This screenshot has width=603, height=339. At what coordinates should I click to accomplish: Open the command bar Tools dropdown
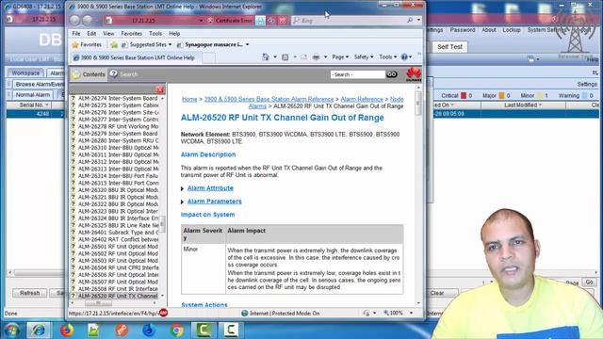[387, 56]
